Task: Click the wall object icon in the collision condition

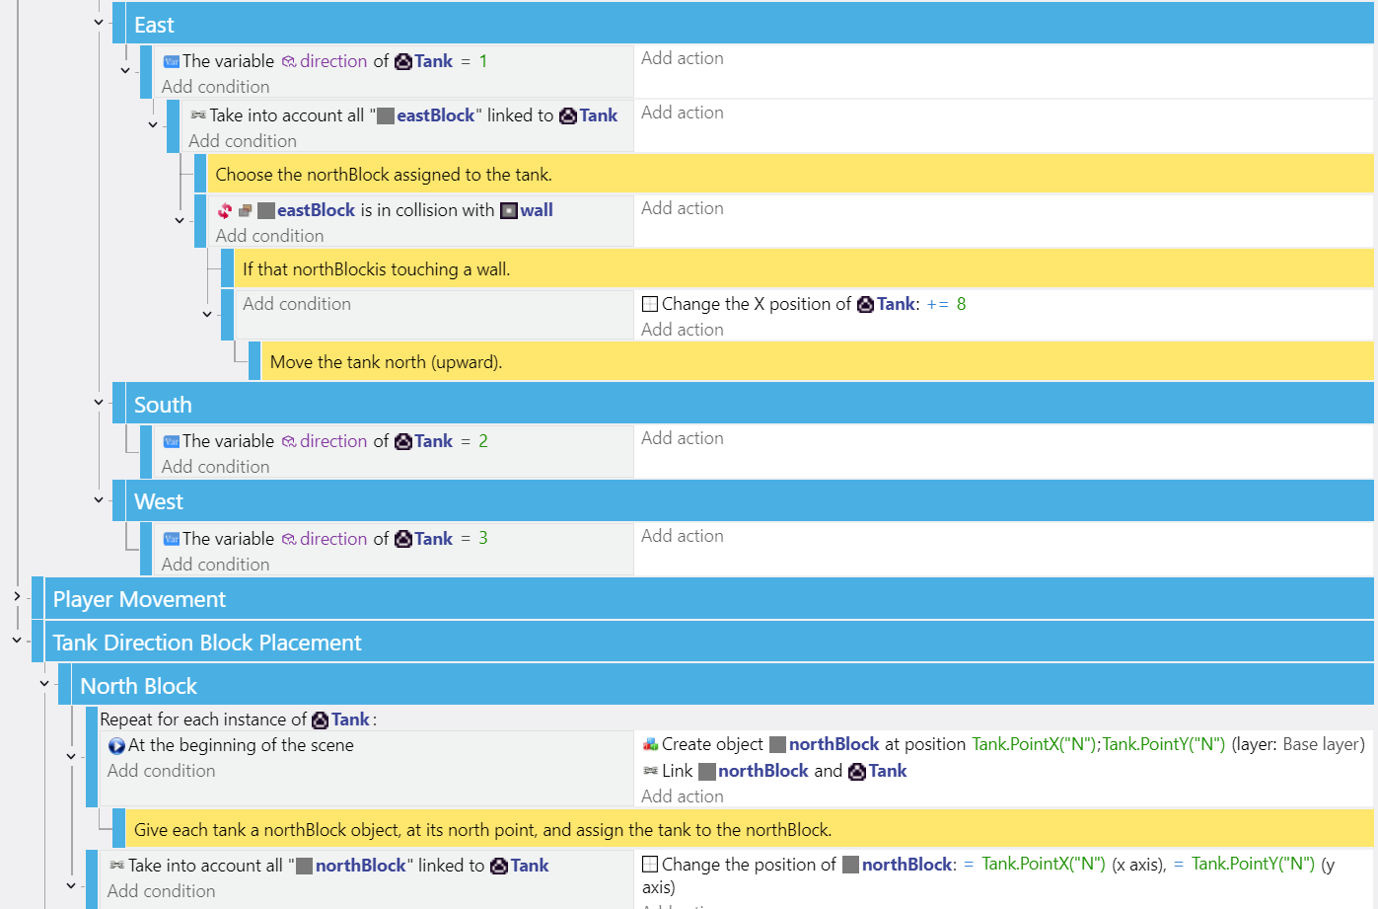Action: pos(509,210)
